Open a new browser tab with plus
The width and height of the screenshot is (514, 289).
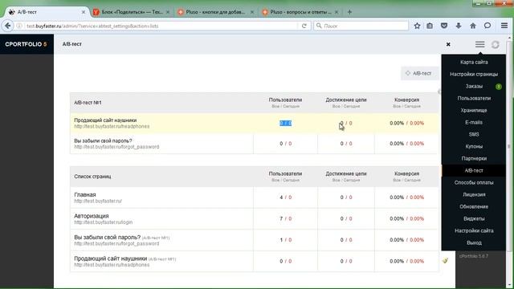tap(349, 12)
